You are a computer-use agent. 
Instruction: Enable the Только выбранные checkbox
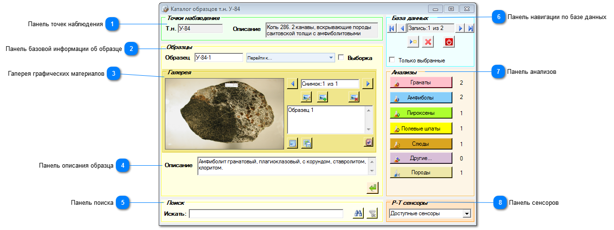[392, 60]
